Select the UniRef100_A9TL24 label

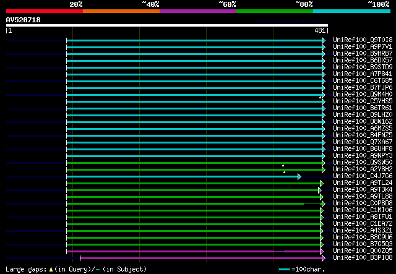pos(363,183)
